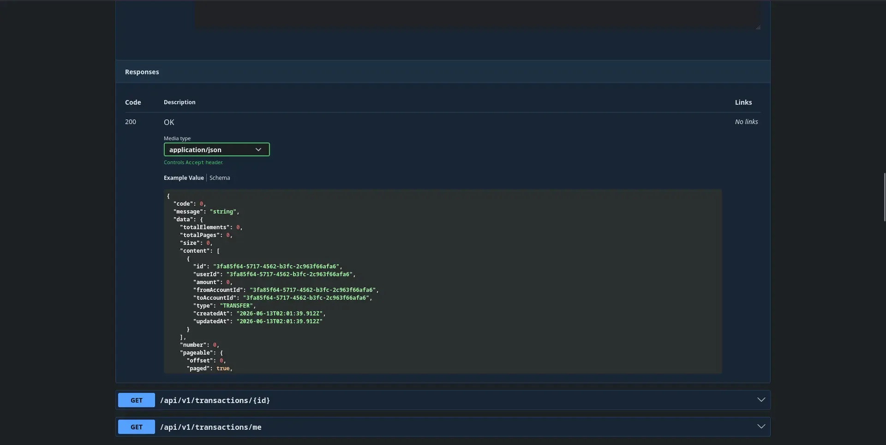The height and width of the screenshot is (445, 886).
Task: Click the "amount": 0 line
Action: coord(213,282)
